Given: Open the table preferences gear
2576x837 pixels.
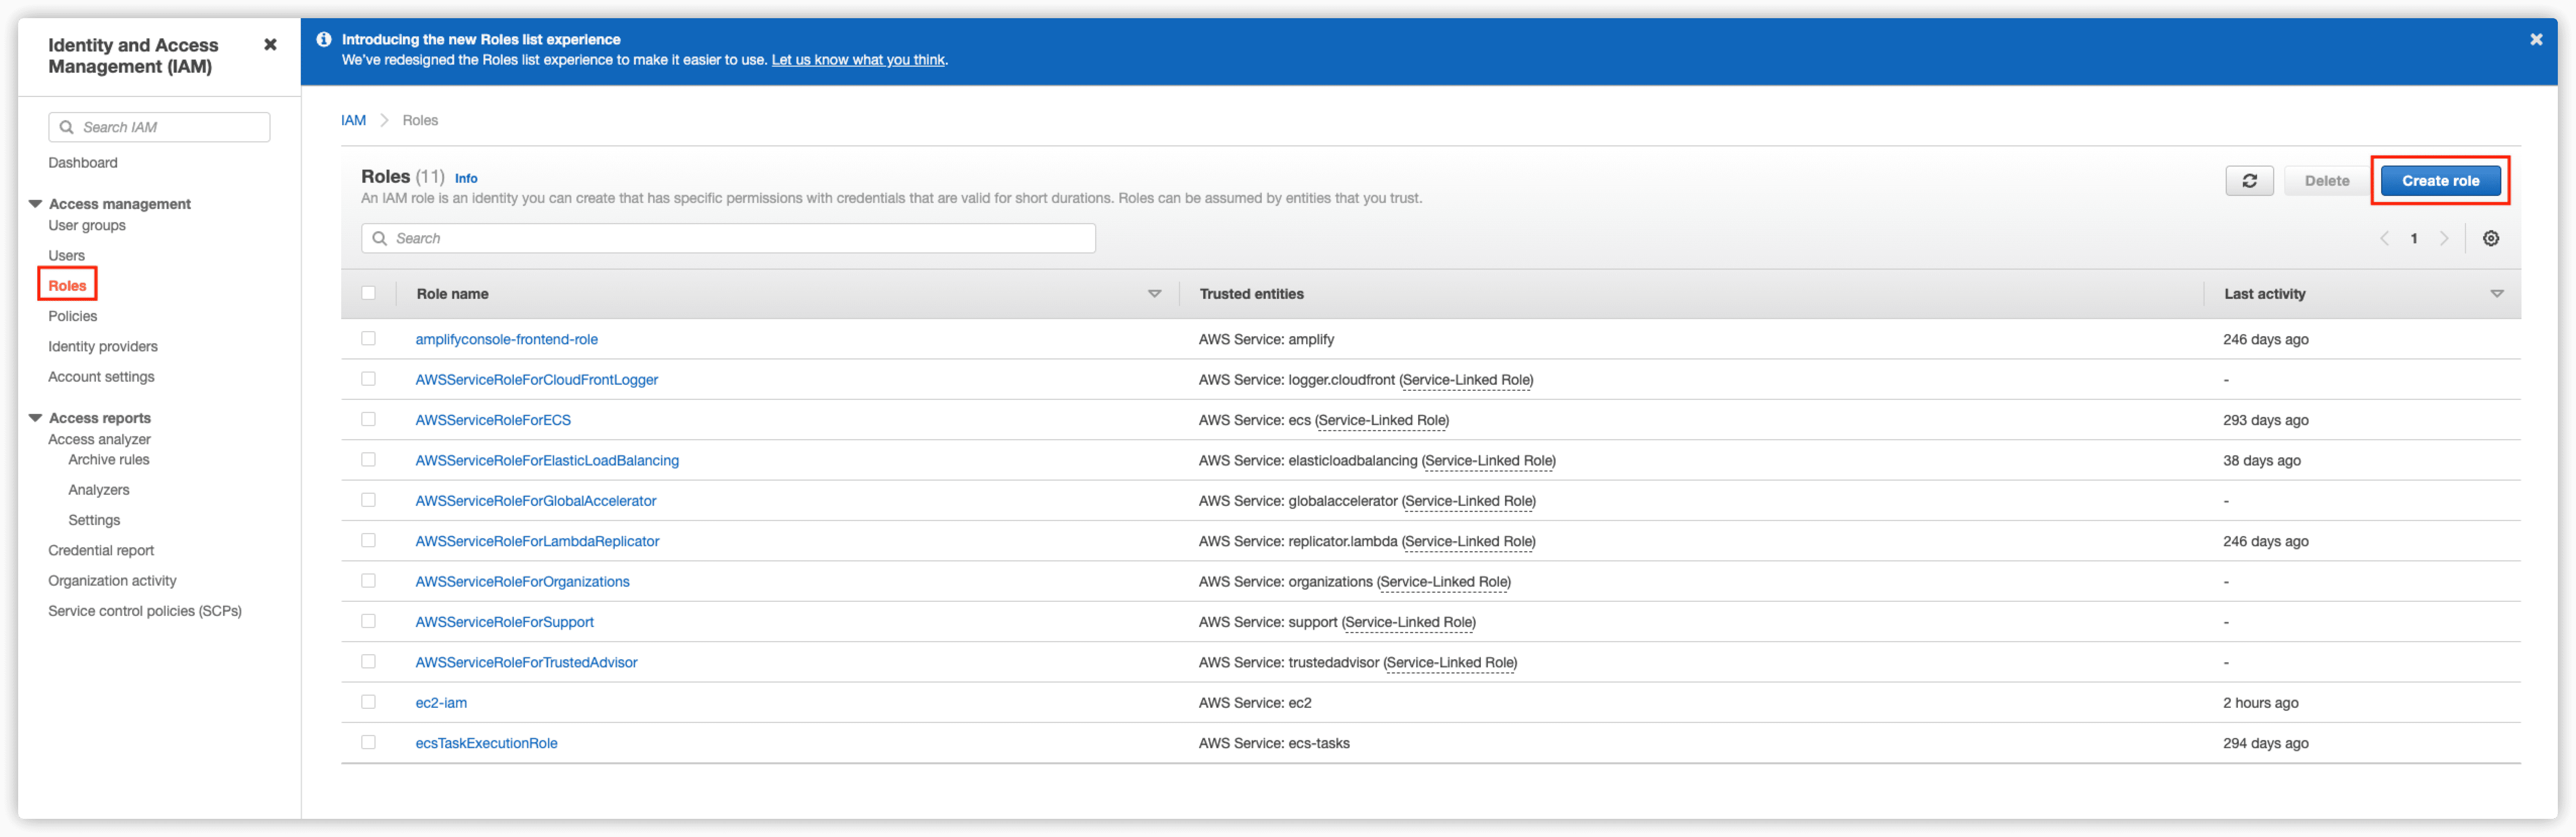Looking at the screenshot, I should pos(2491,238).
